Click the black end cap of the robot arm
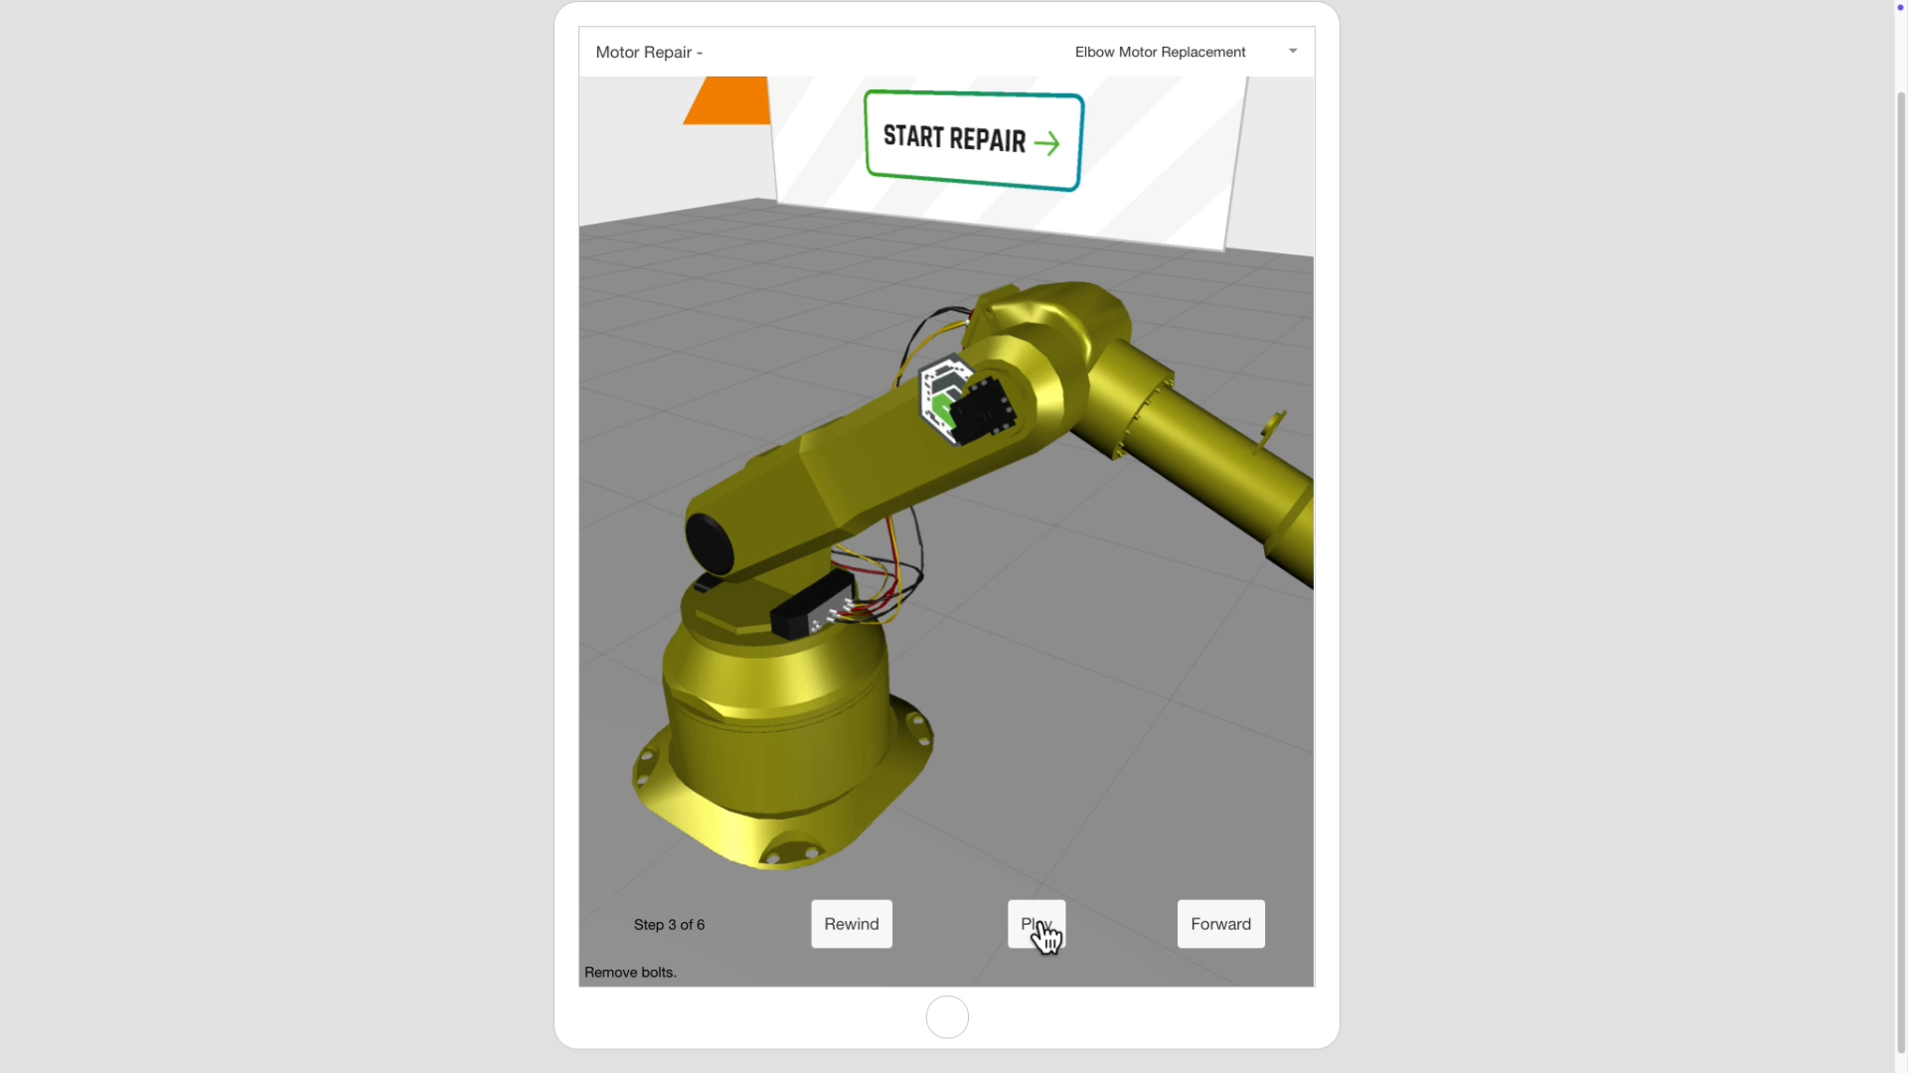Image resolution: width=1908 pixels, height=1073 pixels. coord(710,544)
